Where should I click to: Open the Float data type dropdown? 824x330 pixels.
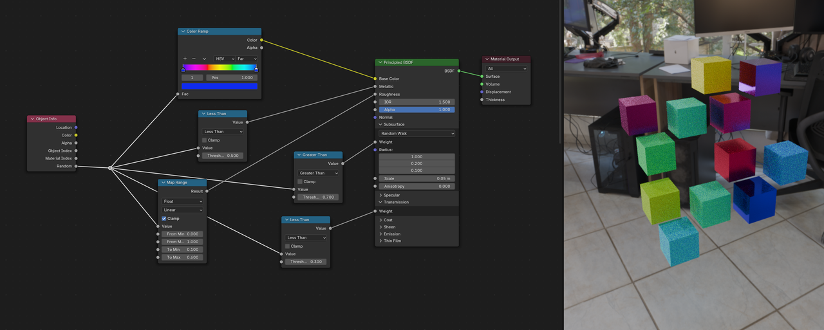(x=182, y=201)
